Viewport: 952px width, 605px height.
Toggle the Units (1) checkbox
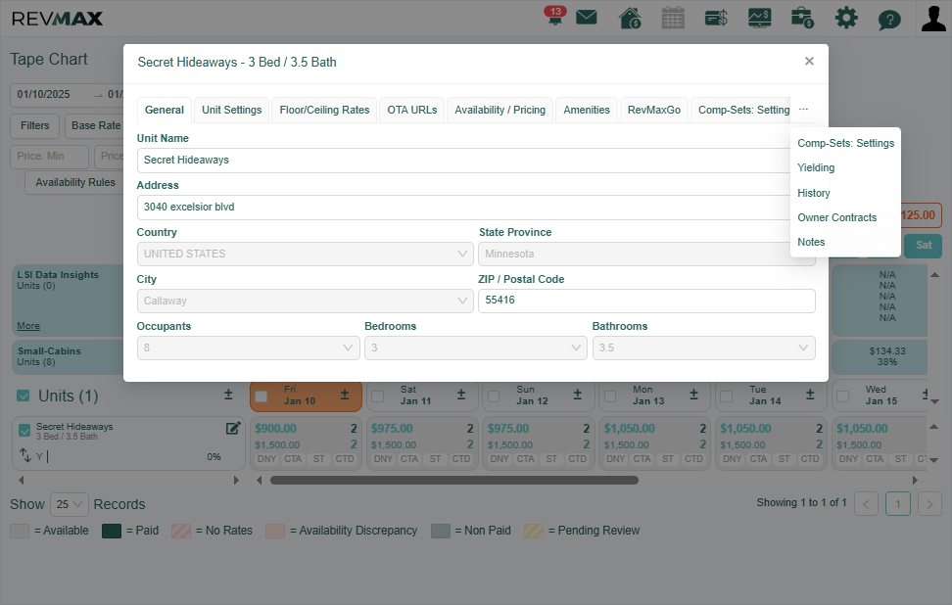(24, 396)
